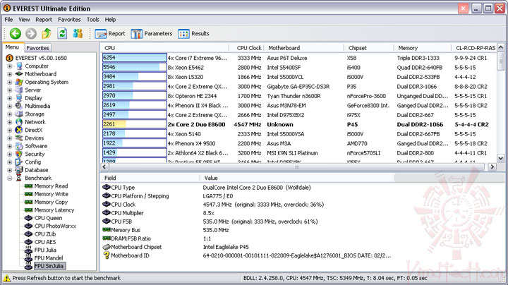Open CPU PhotoWorxx benchmark

(56, 226)
